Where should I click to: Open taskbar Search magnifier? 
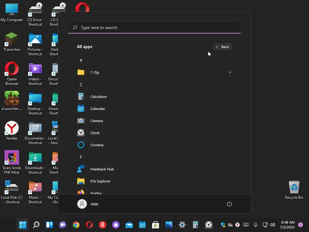pos(36,225)
